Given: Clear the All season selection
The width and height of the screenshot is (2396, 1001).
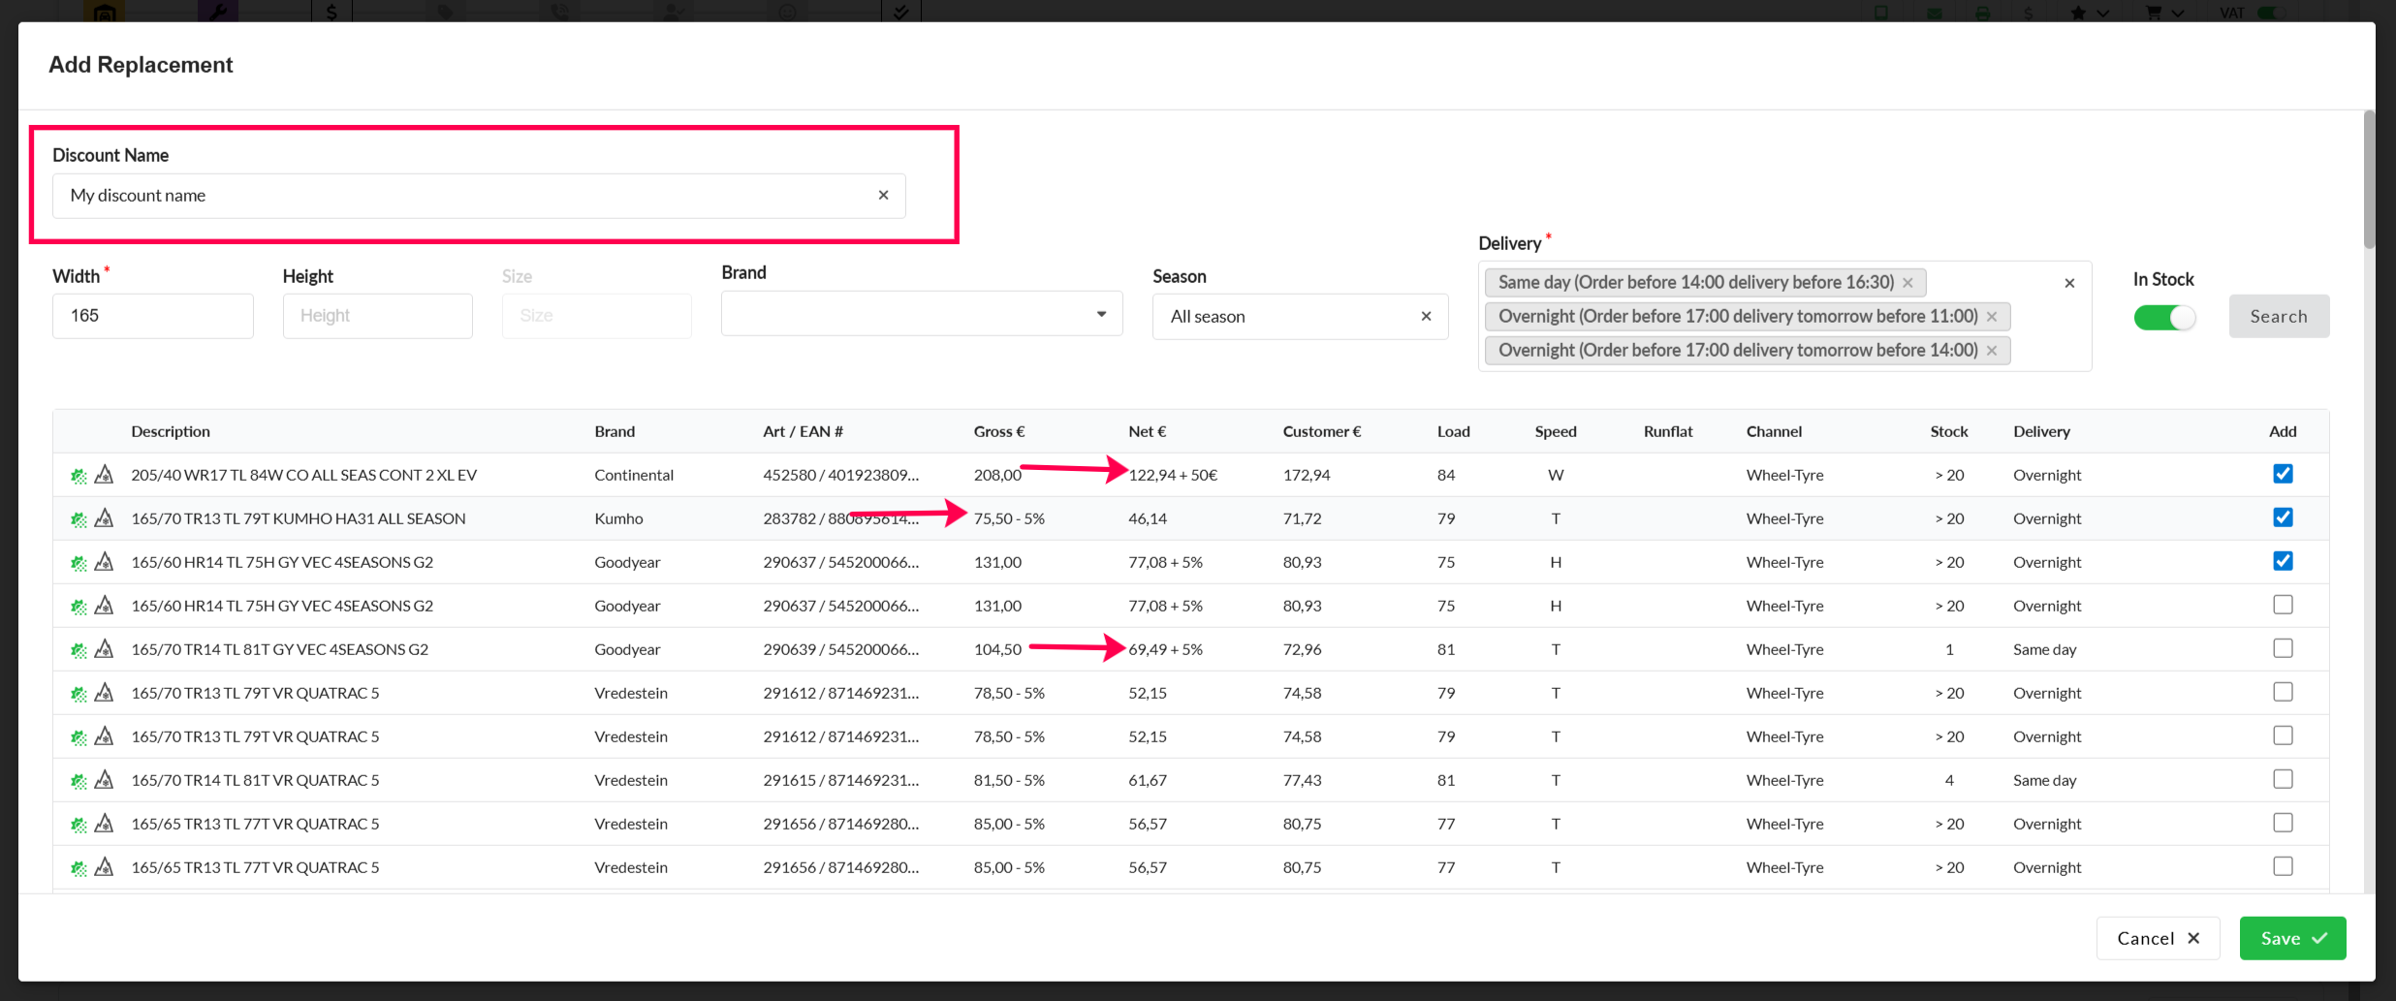Looking at the screenshot, I should coord(1426,317).
